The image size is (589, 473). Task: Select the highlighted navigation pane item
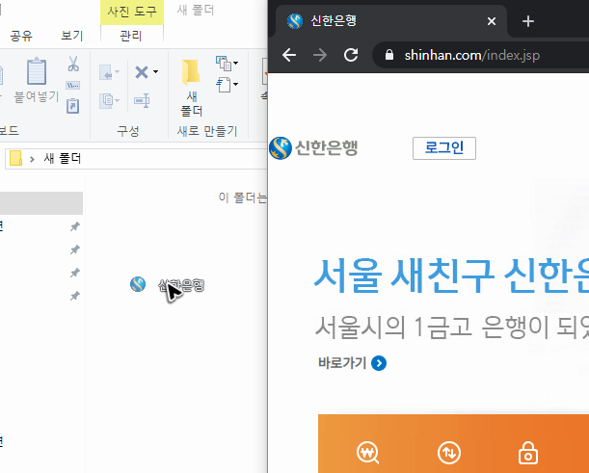pos(41,203)
